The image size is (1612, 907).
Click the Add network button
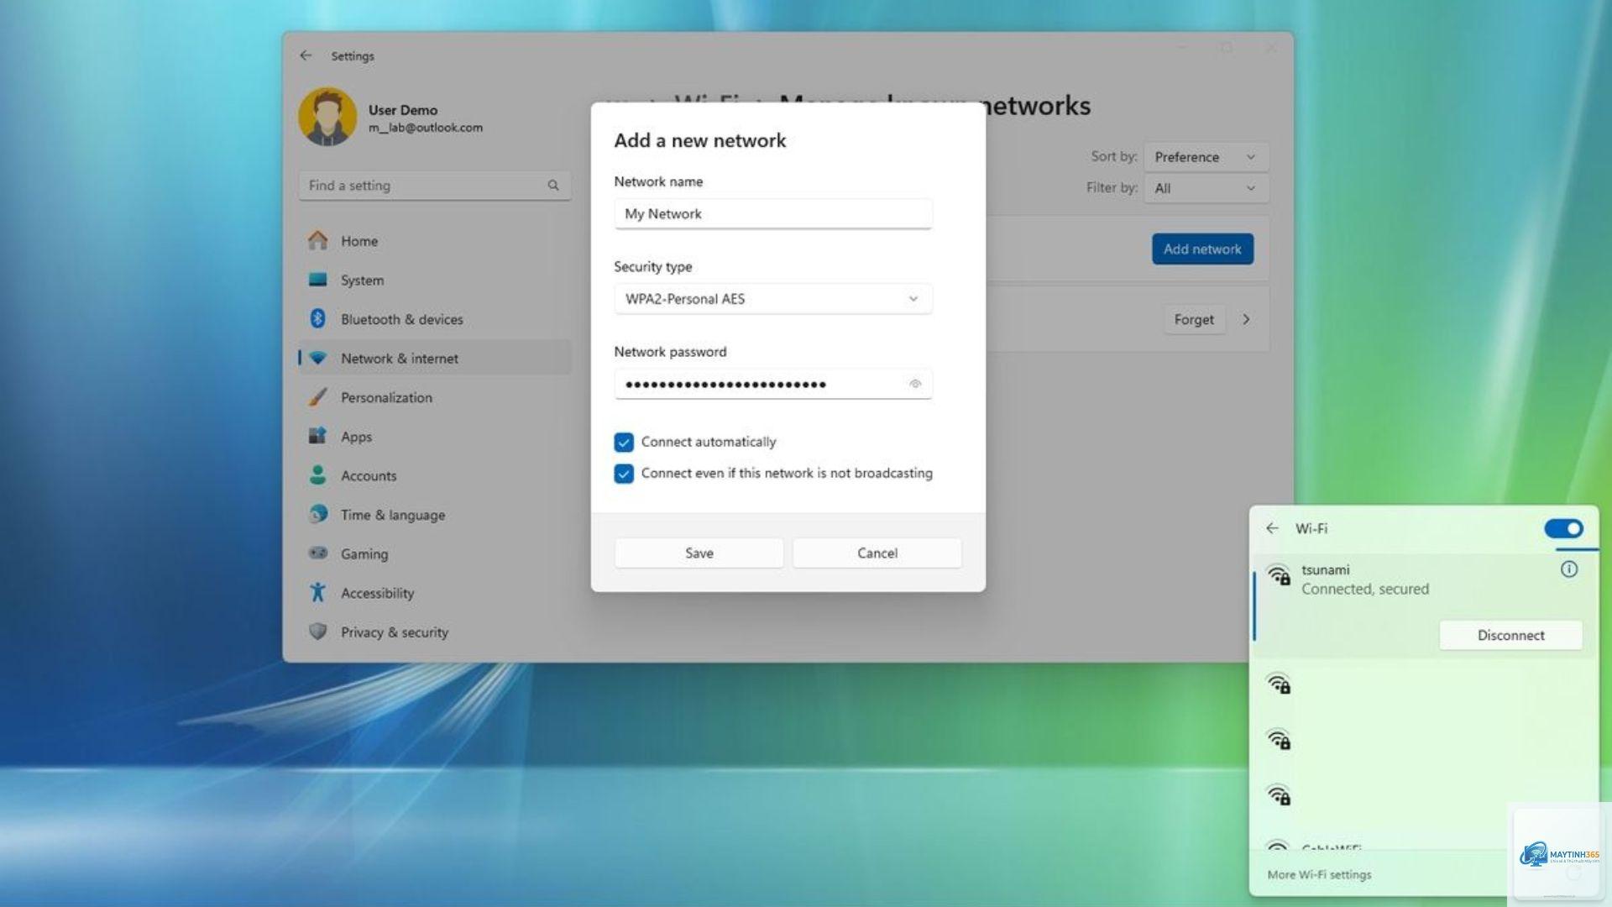click(x=1202, y=249)
